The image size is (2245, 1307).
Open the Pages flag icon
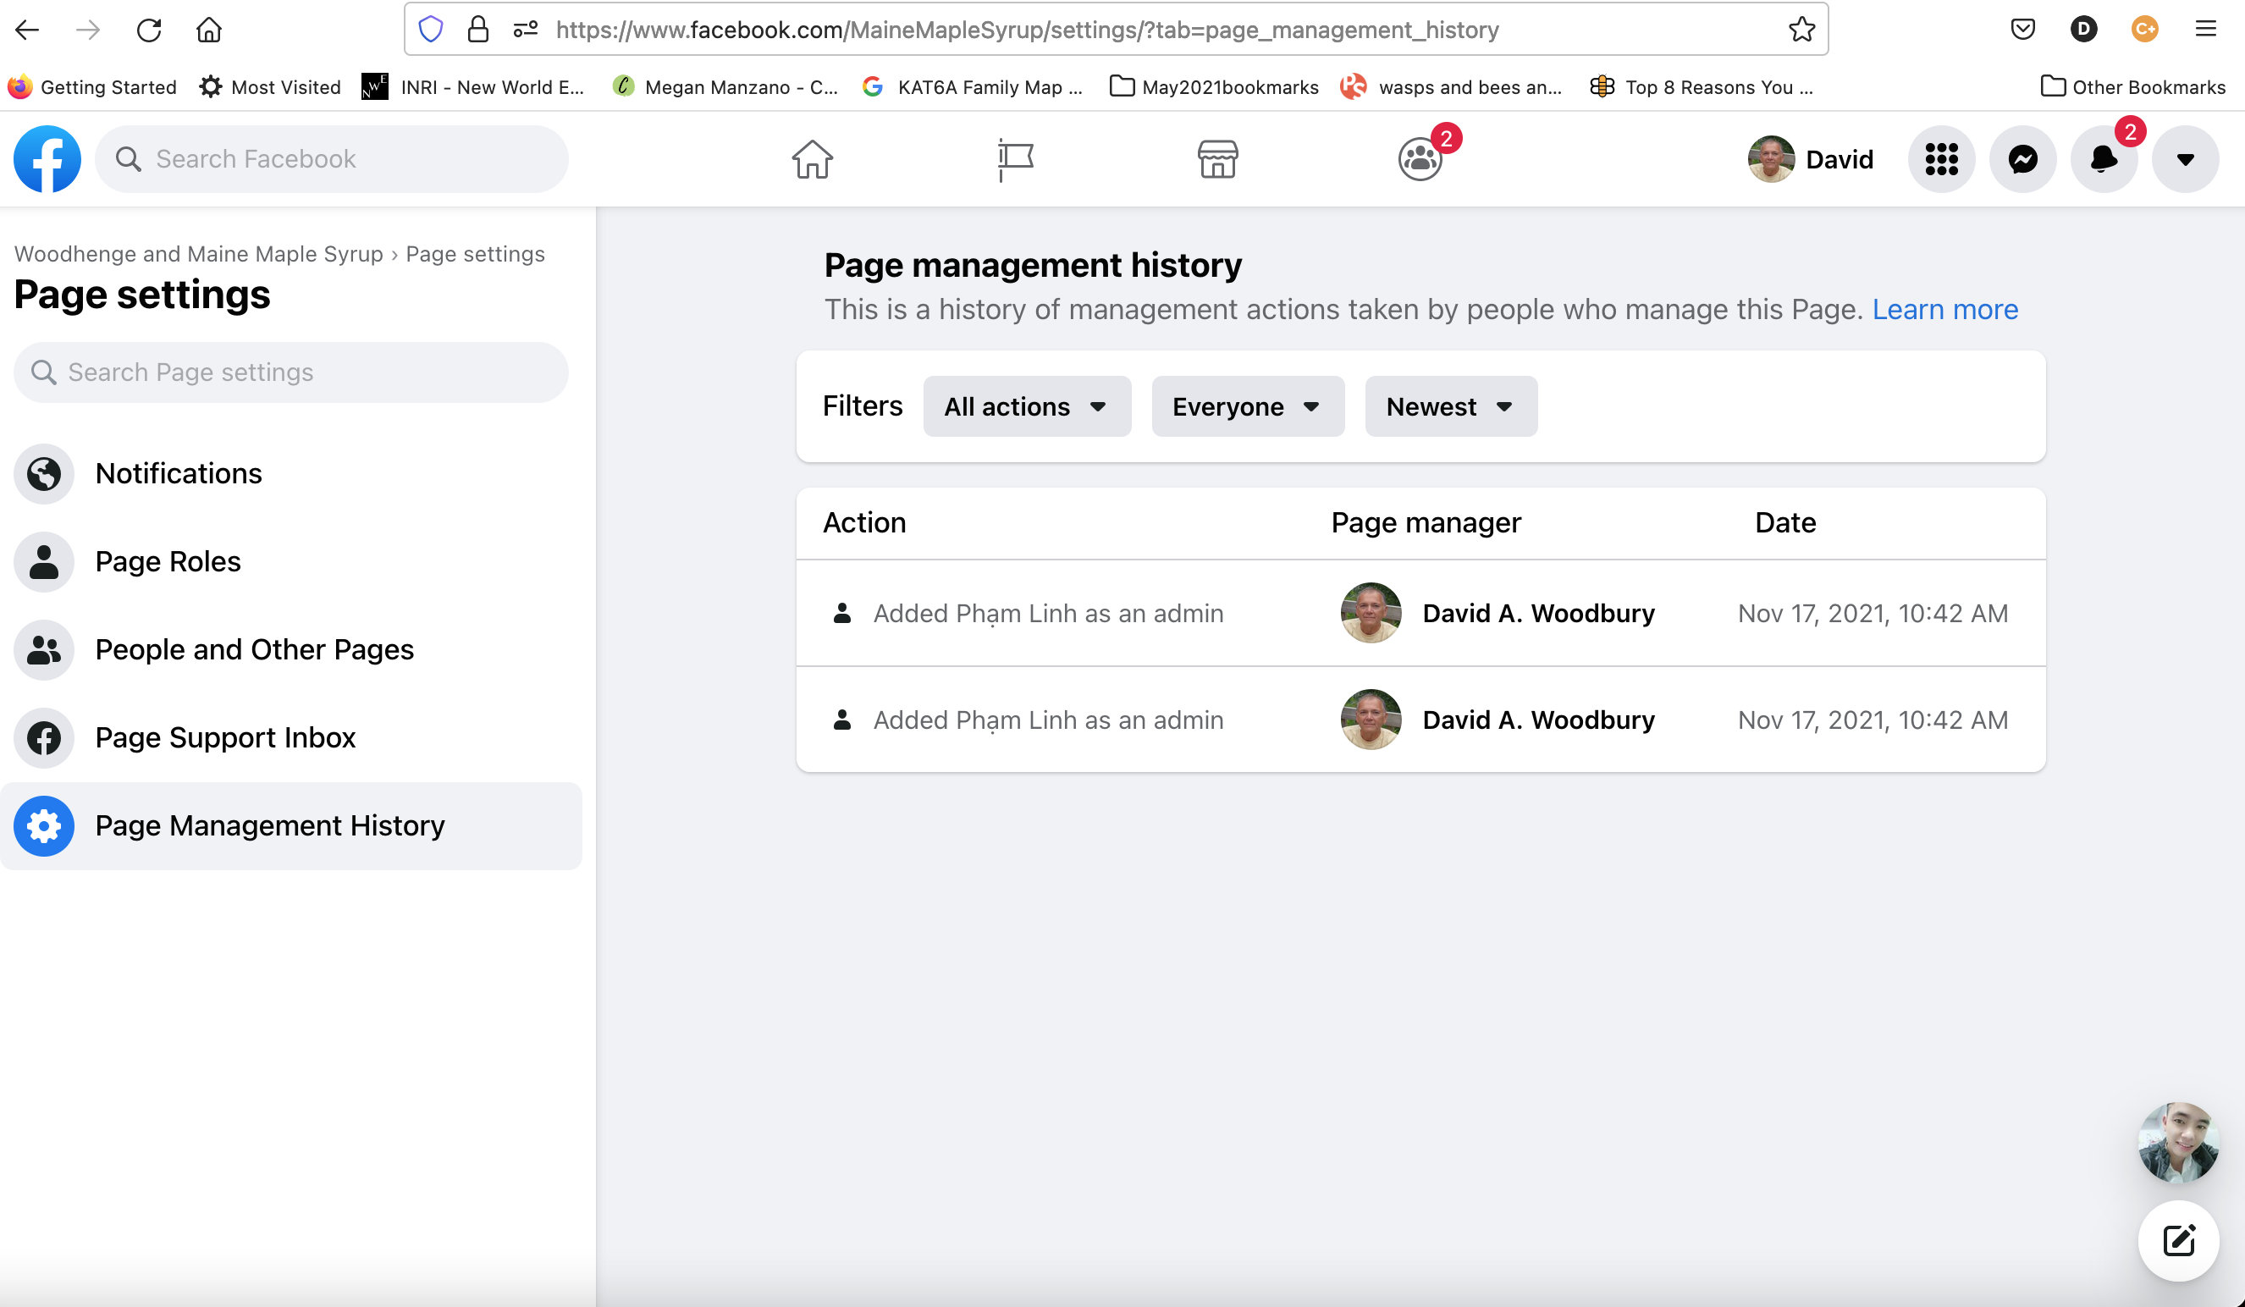1015,159
